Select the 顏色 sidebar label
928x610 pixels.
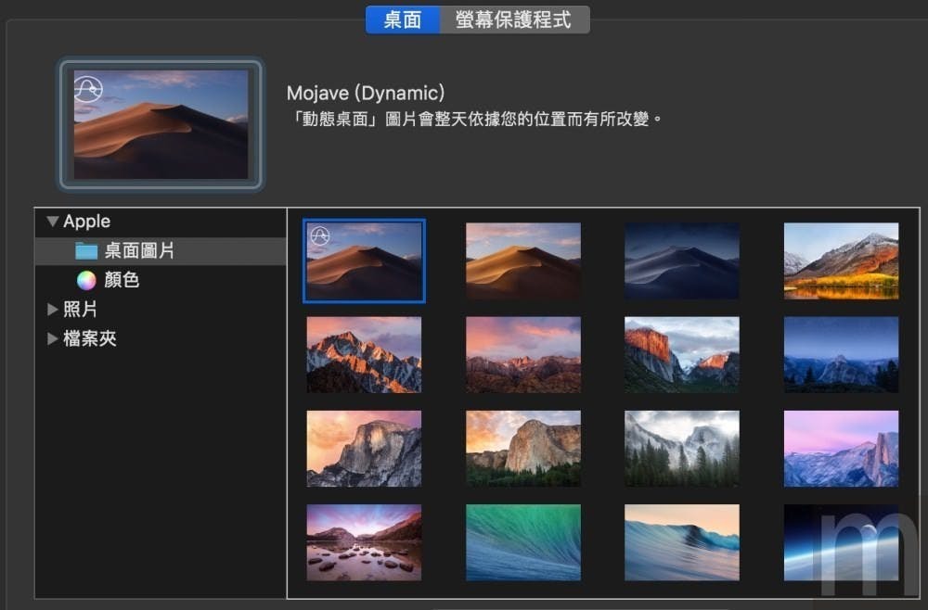[122, 280]
